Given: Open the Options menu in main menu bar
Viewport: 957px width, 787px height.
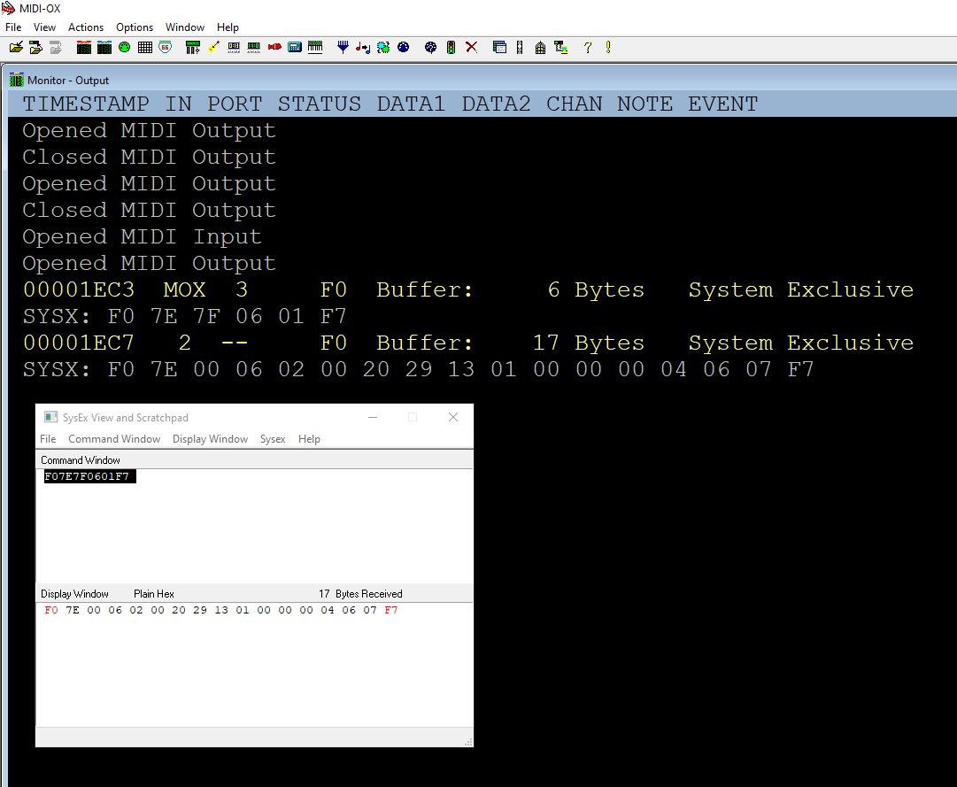Looking at the screenshot, I should click(135, 27).
